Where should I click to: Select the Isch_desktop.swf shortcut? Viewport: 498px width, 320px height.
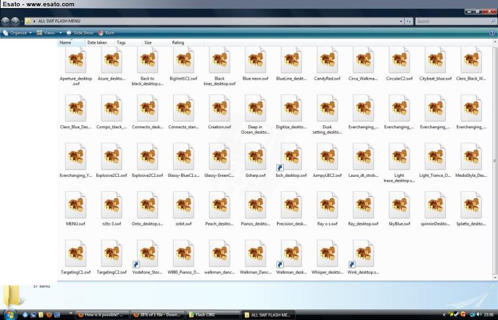pos(291,158)
